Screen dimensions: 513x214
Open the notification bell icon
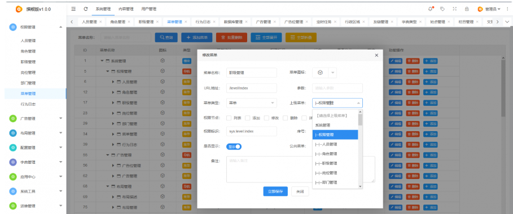430,9
